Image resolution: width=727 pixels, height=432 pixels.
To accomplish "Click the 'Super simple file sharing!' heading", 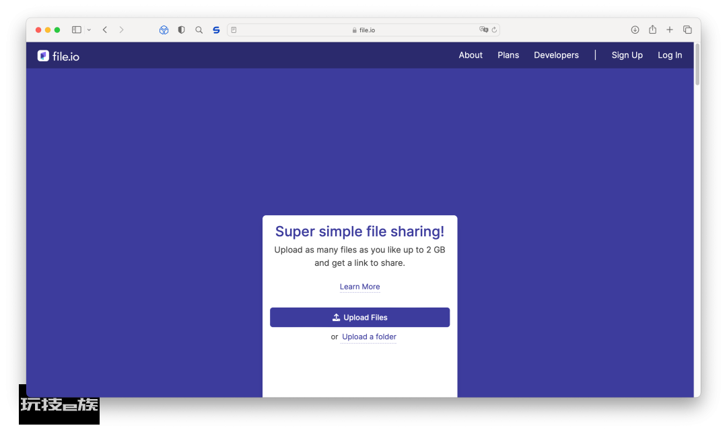I will coord(359,231).
